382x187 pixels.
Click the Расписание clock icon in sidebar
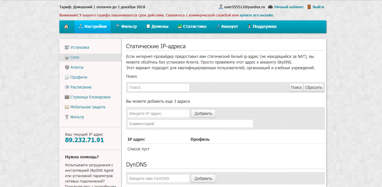67,87
